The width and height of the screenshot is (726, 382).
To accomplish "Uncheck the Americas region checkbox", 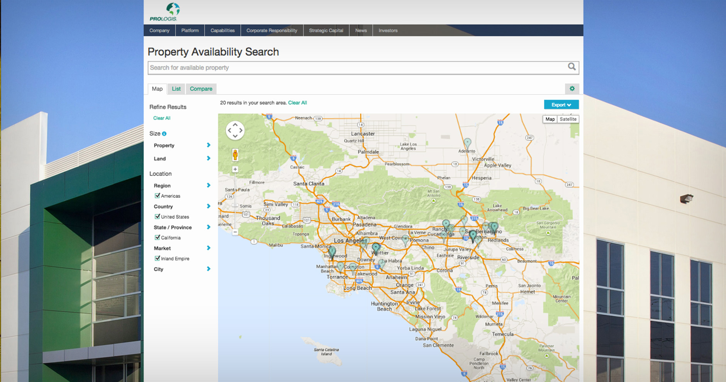I will point(157,196).
